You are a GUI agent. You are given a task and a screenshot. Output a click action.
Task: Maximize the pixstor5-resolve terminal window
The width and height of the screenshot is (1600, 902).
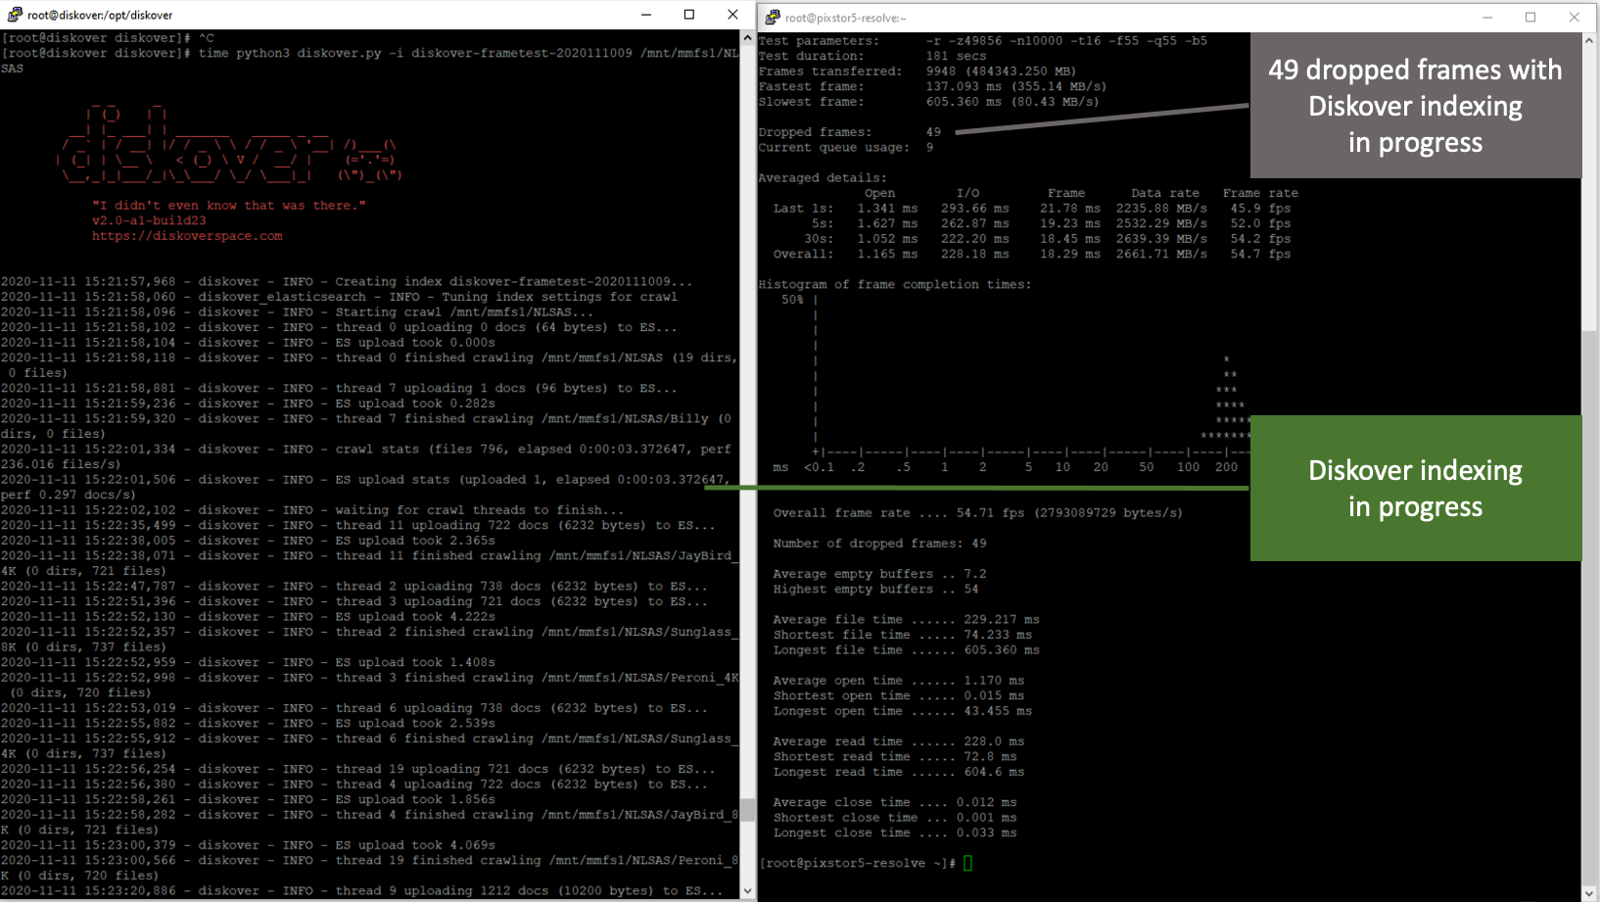pyautogui.click(x=1530, y=18)
